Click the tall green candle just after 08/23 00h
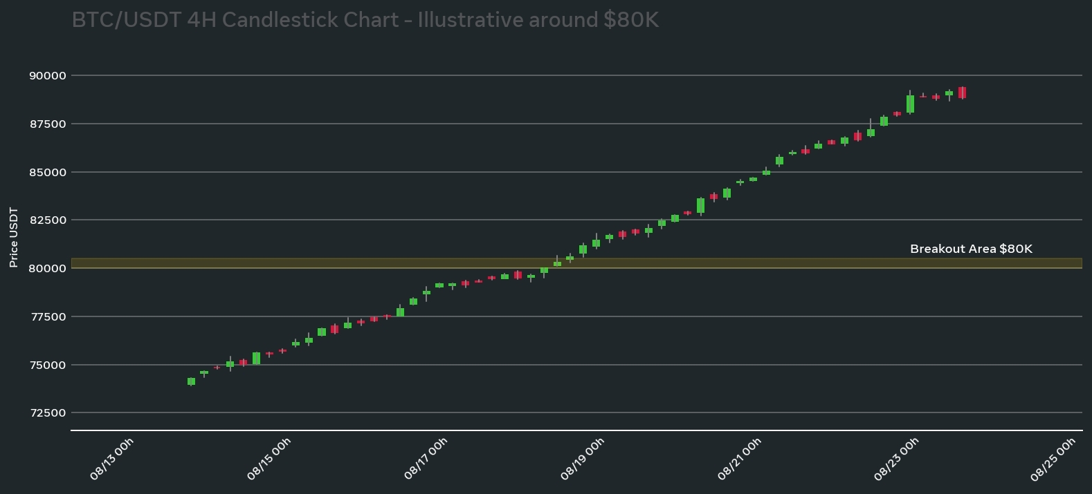This screenshot has height=494, width=1092. (910, 104)
